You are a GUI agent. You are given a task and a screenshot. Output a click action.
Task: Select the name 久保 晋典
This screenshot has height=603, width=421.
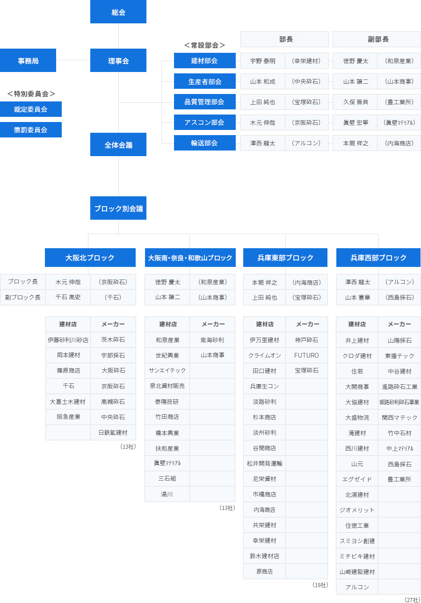click(x=355, y=102)
